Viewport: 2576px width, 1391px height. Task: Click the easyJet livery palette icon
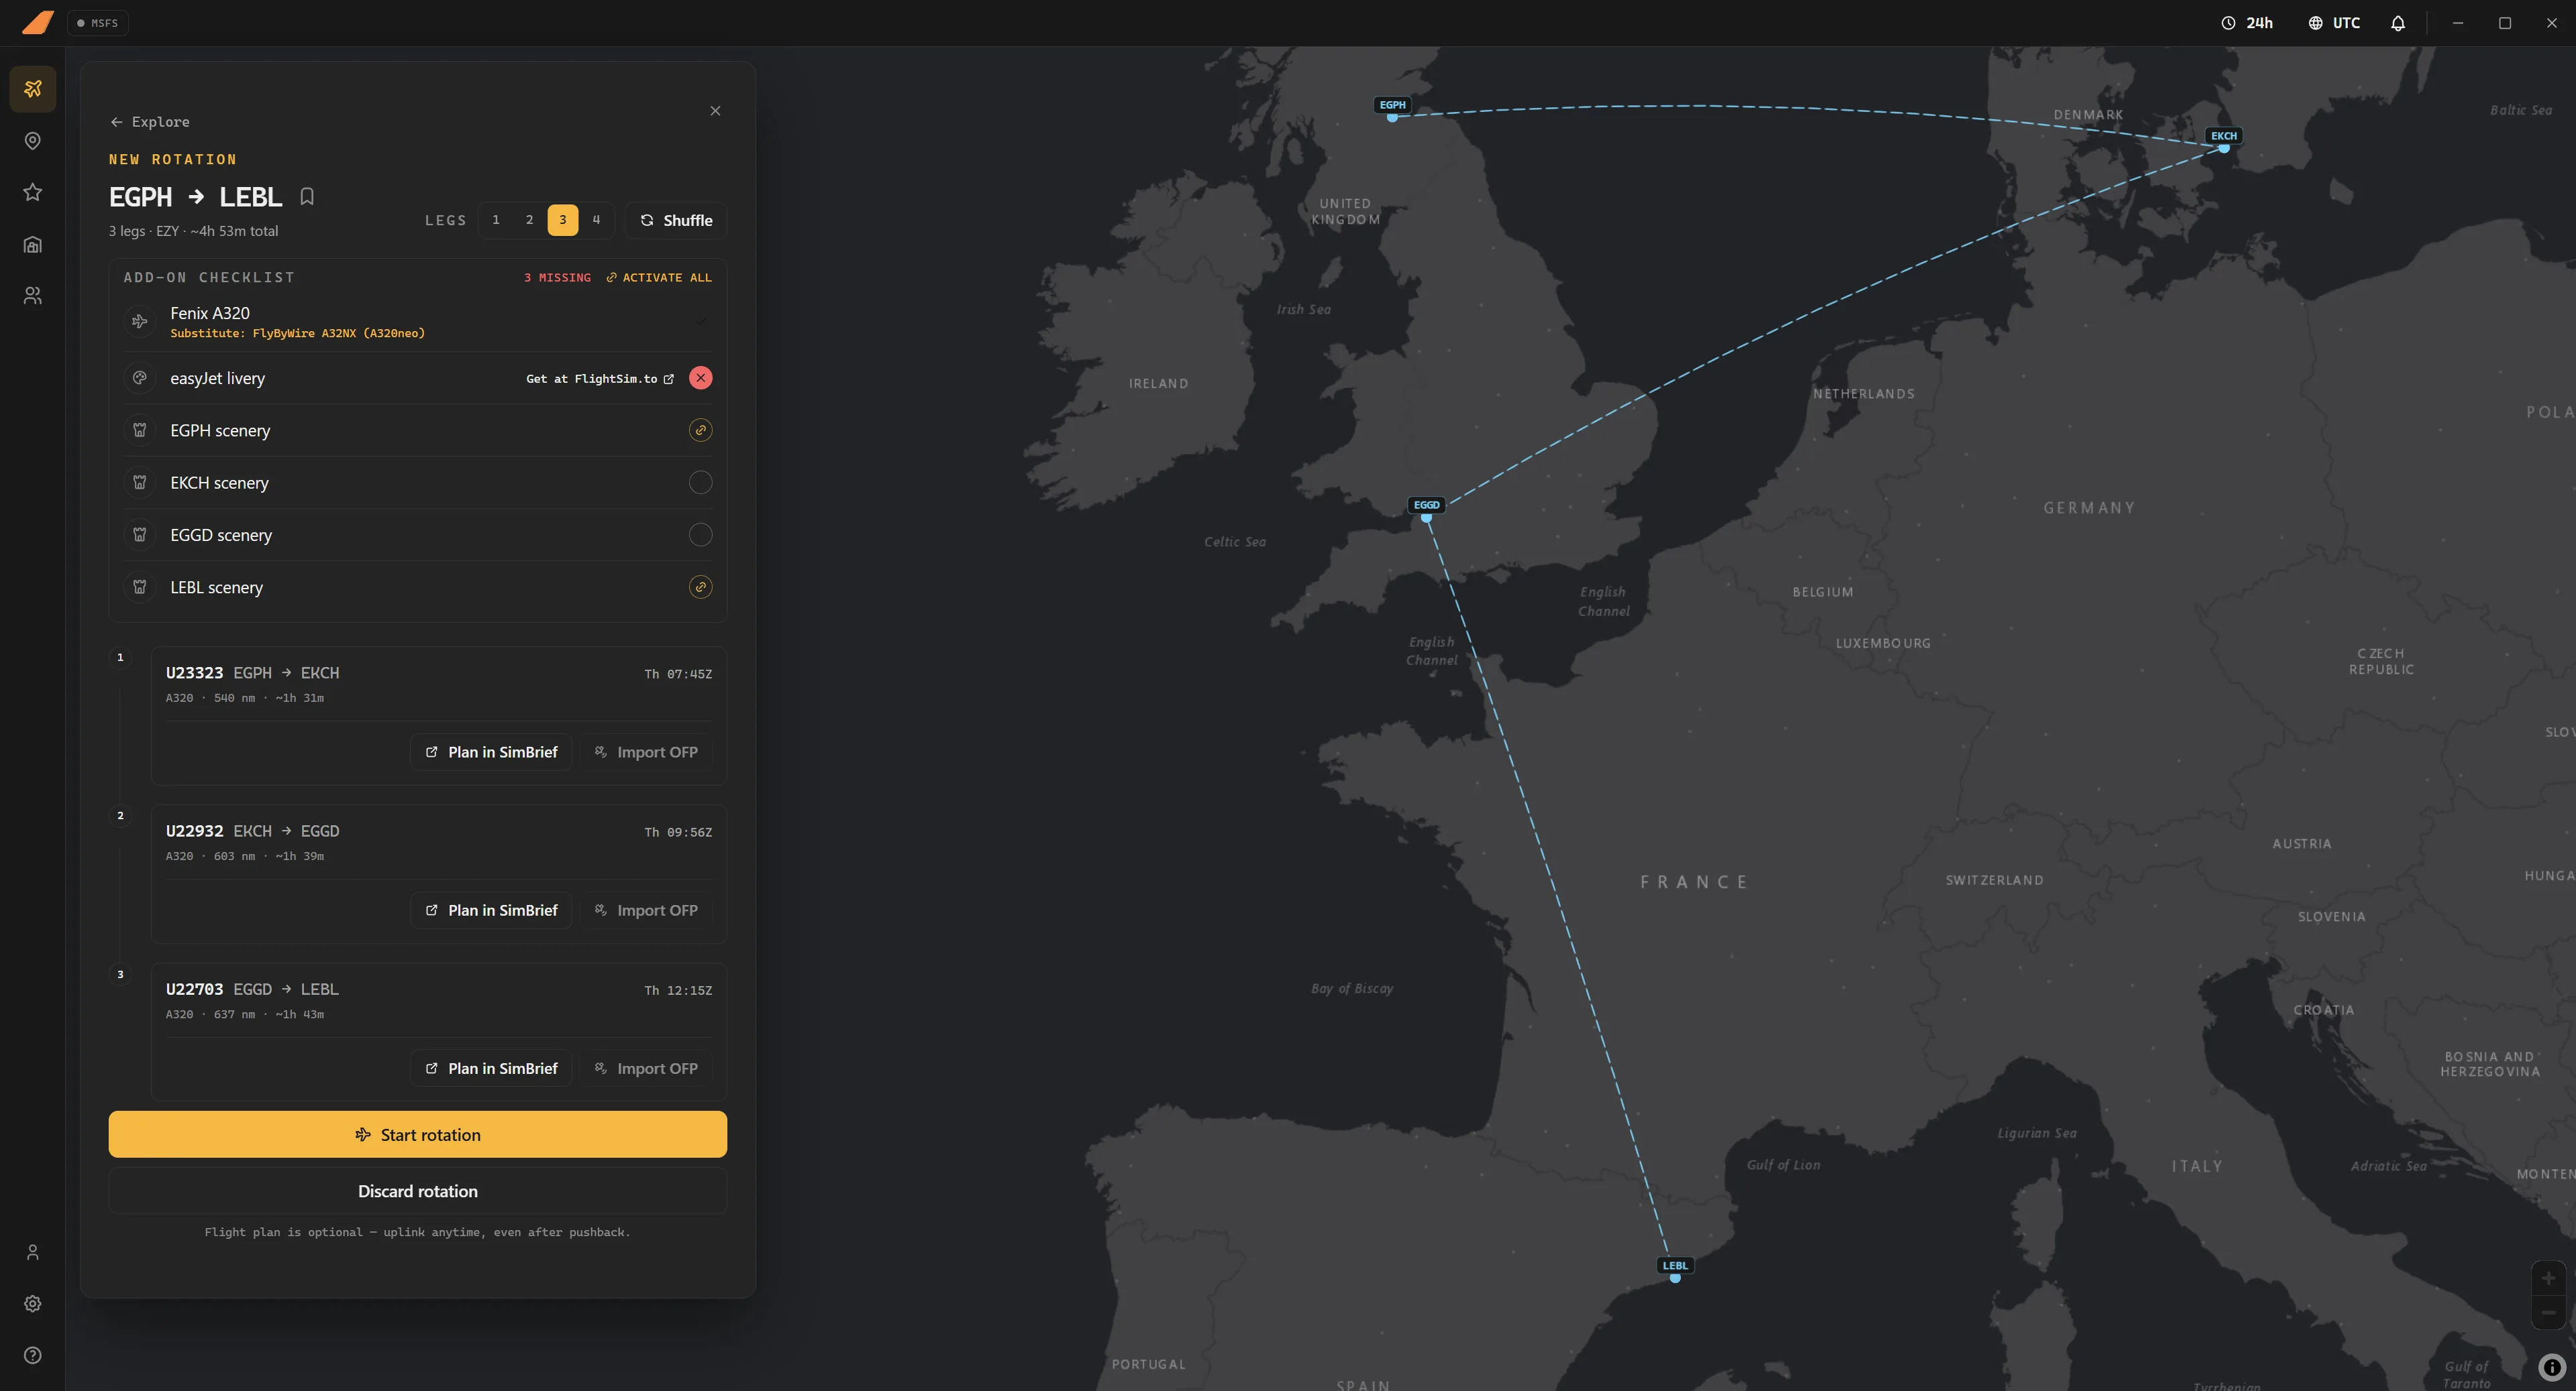click(140, 377)
